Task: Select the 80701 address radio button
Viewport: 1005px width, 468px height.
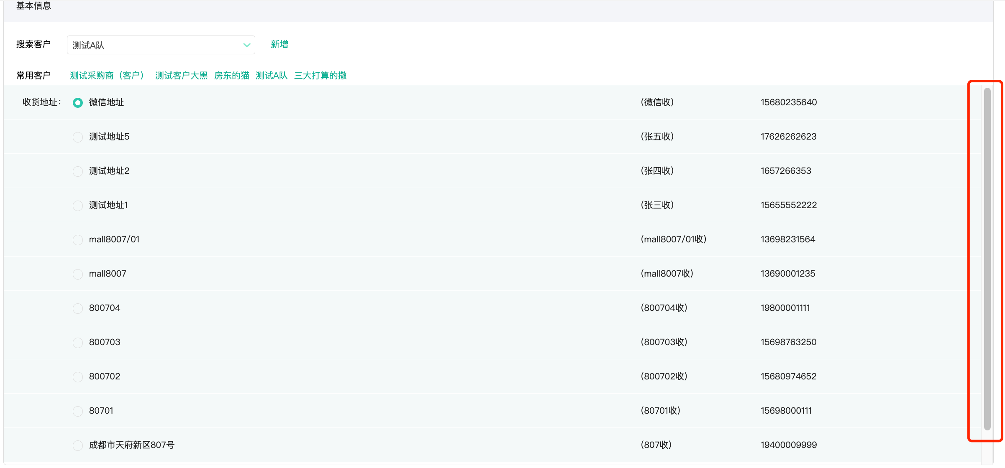Action: 78,411
